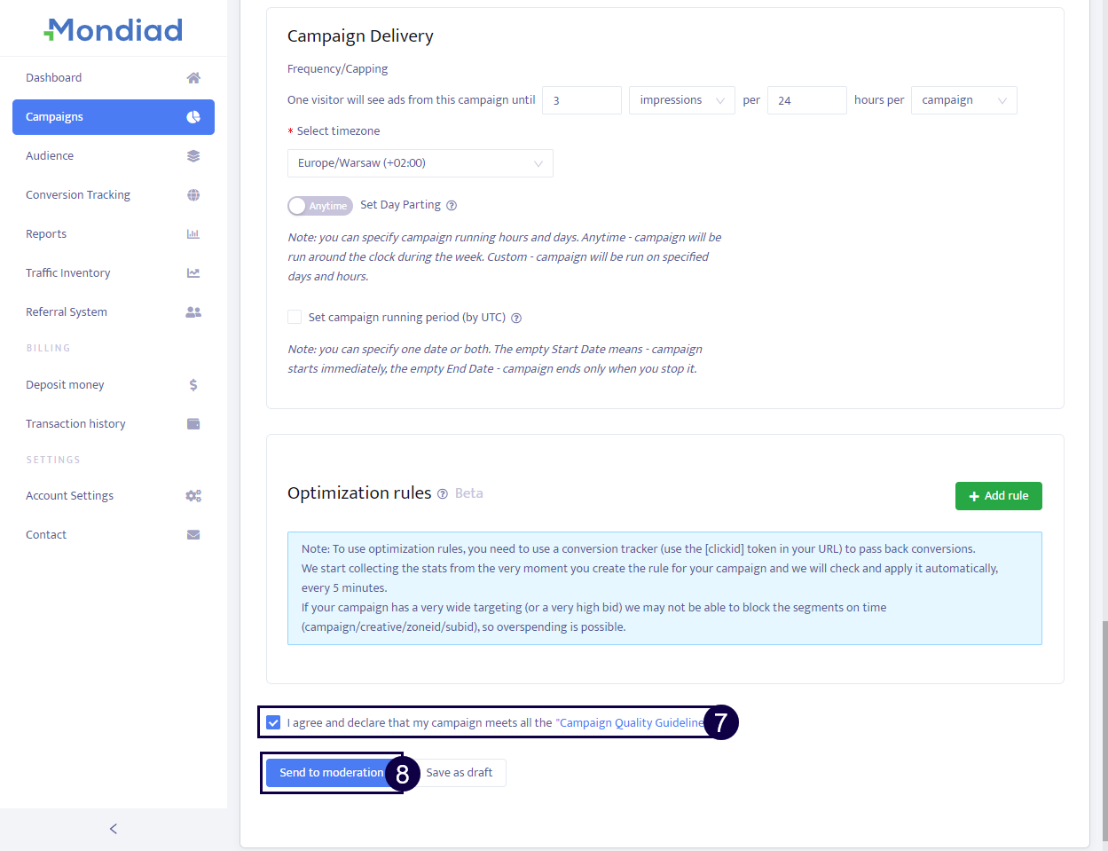Open the hours per campaign dropdown
This screenshot has height=851, width=1108.
[963, 100]
